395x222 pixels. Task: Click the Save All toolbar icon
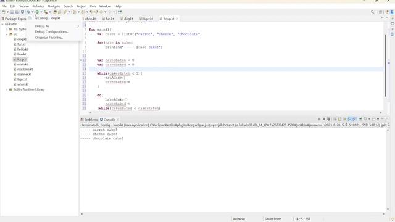point(17,12)
